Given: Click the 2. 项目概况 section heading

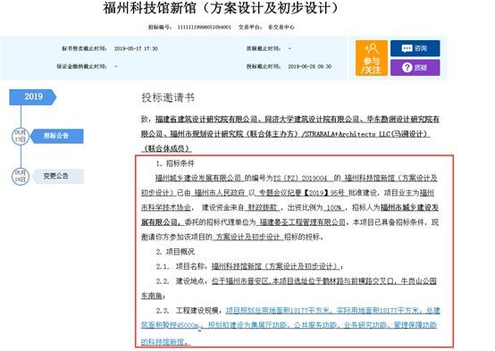Looking at the screenshot, I should [175, 252].
